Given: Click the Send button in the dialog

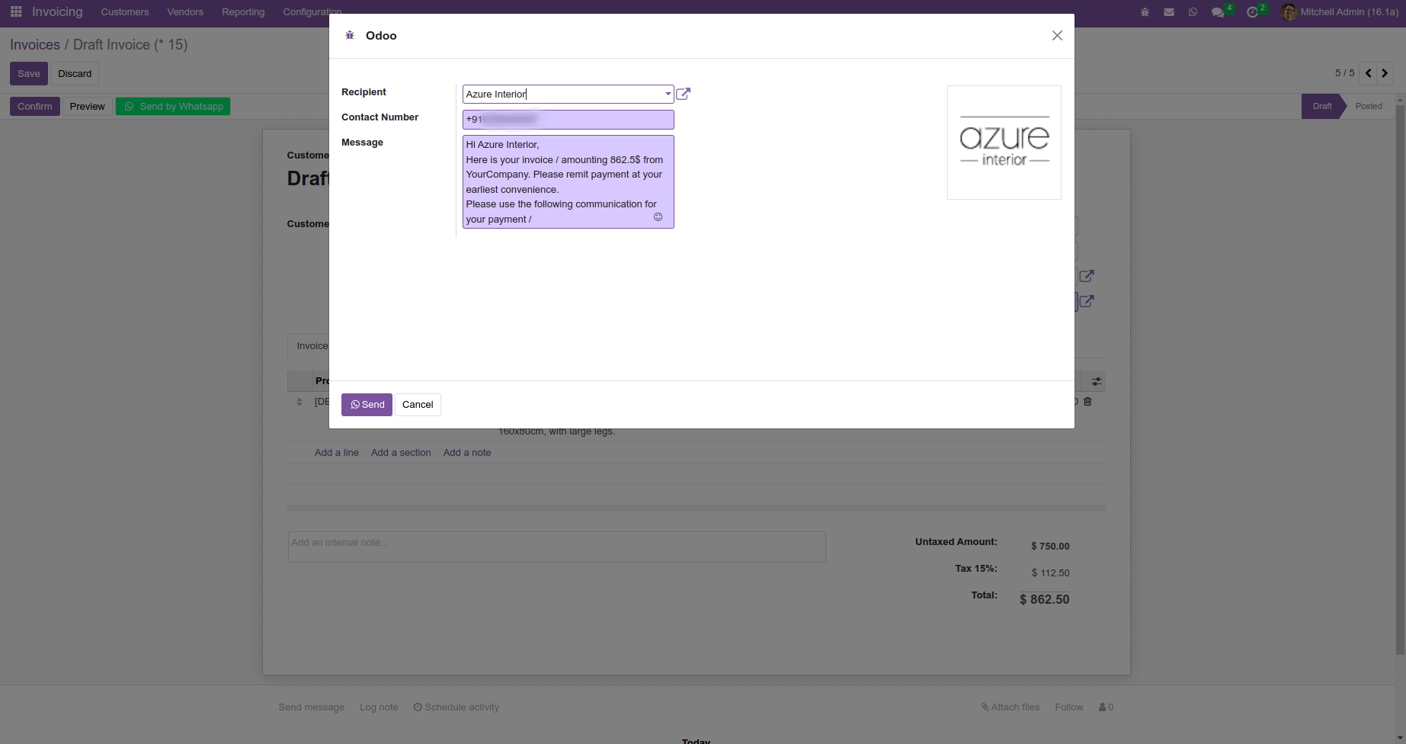Looking at the screenshot, I should click(367, 405).
